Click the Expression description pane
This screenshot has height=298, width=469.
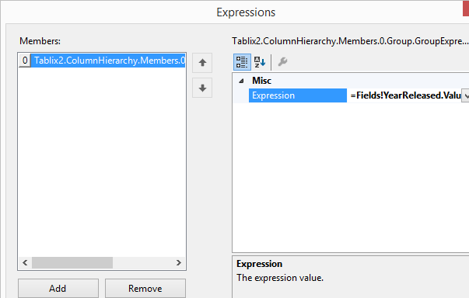(x=350, y=277)
